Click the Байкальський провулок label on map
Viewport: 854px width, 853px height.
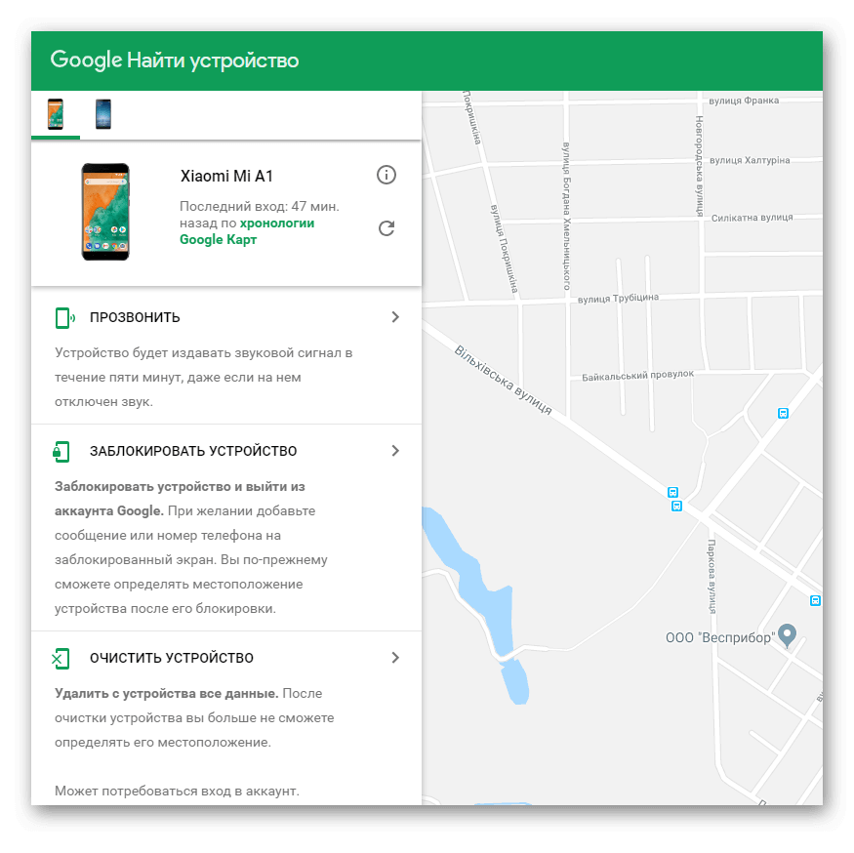[637, 376]
